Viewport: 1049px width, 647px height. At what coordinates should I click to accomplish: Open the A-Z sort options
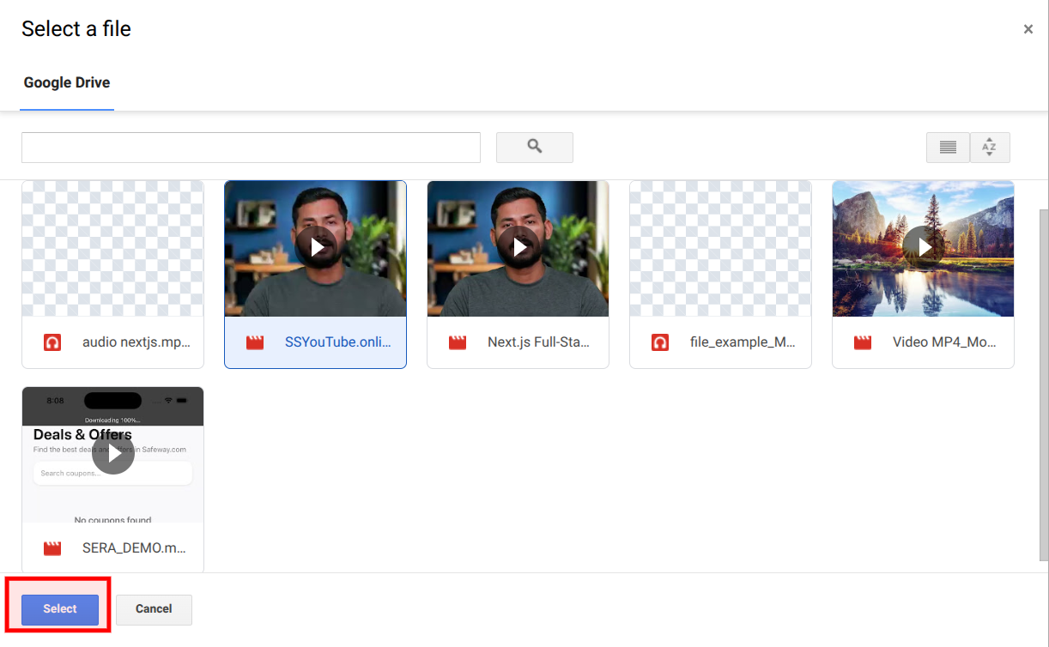990,148
